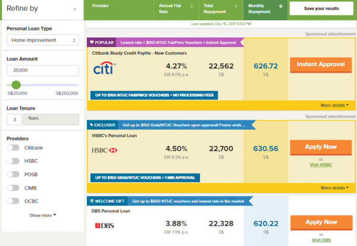Enable the CIMB provider filter
This screenshot has width=357, height=246.
coord(13,188)
